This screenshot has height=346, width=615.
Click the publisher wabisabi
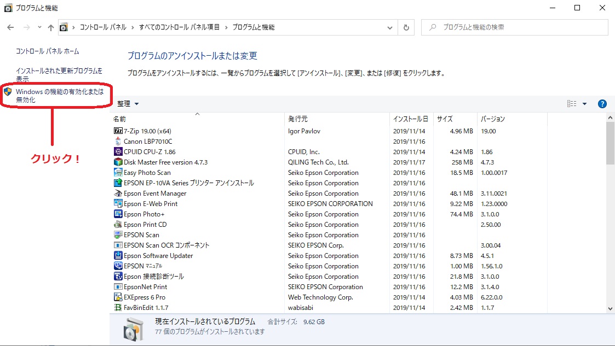point(301,308)
